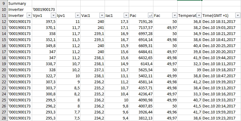Select row header 9

4,4
